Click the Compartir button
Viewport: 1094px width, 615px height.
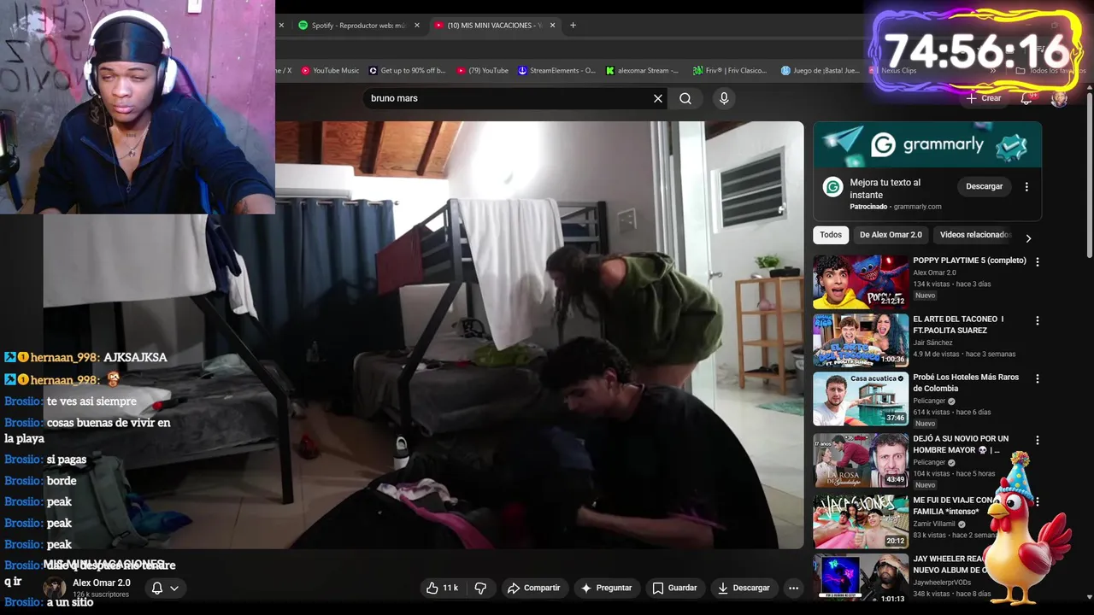533,588
